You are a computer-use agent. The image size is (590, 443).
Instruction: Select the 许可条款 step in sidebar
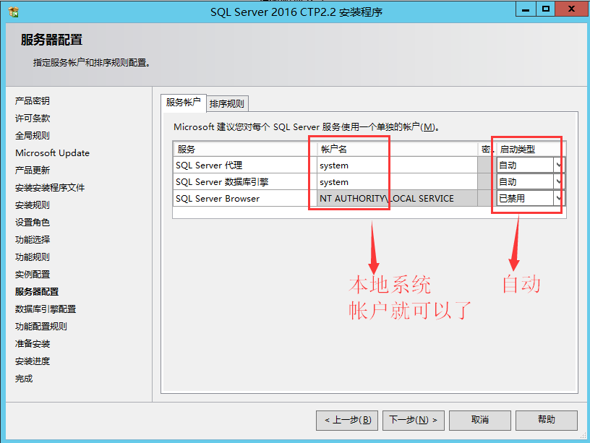[33, 118]
